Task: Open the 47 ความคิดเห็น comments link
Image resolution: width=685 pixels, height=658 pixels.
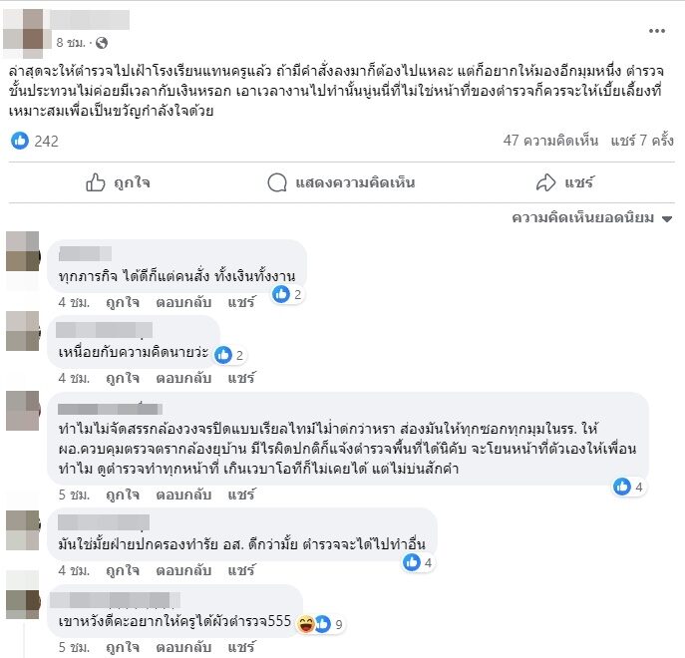Action: [550, 141]
